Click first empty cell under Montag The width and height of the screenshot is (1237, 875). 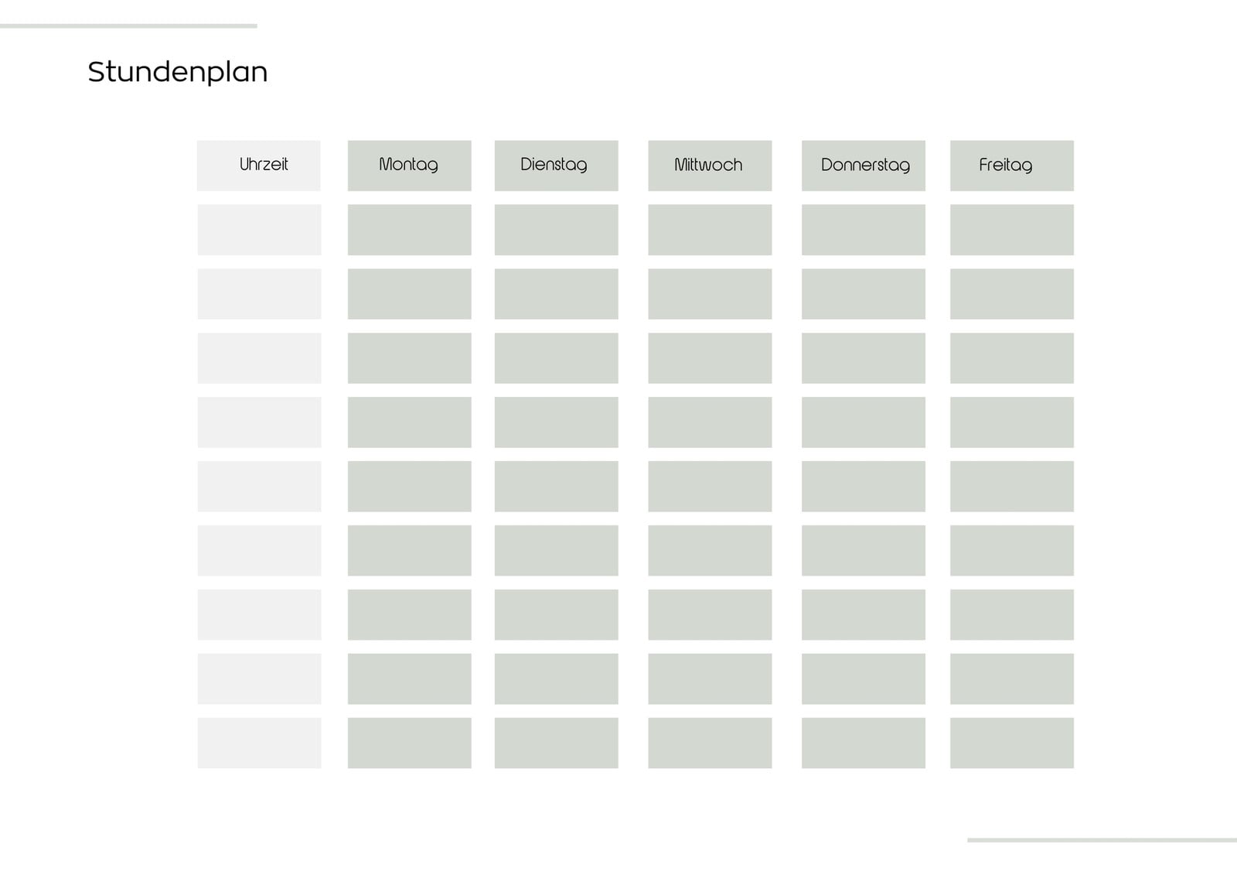tap(410, 230)
